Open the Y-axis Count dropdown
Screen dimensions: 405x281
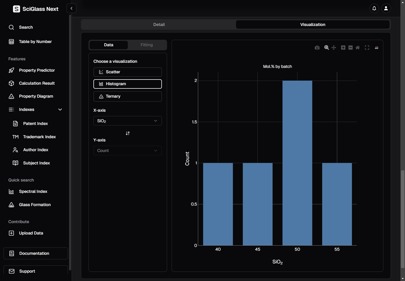pos(128,151)
